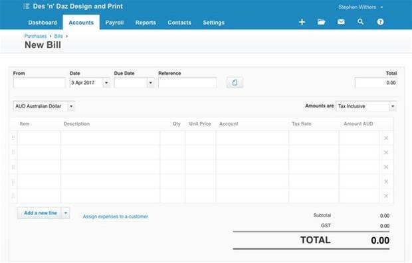Click the attach file page icon
The image size is (412, 263).
coord(235,82)
